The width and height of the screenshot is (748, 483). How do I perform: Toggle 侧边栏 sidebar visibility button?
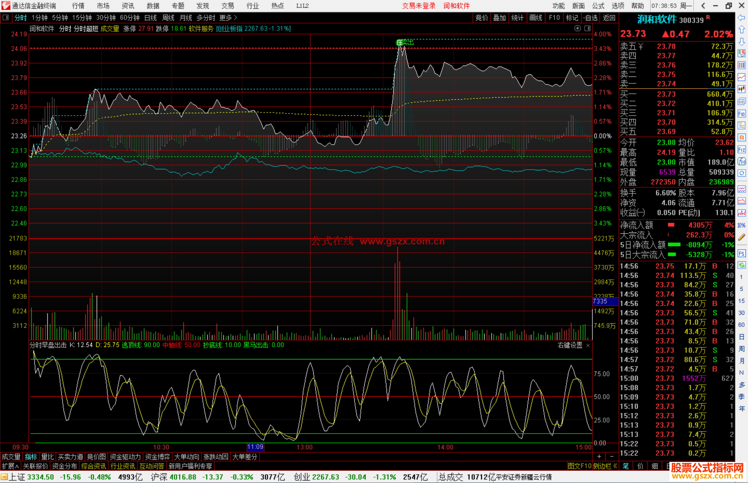click(605, 466)
